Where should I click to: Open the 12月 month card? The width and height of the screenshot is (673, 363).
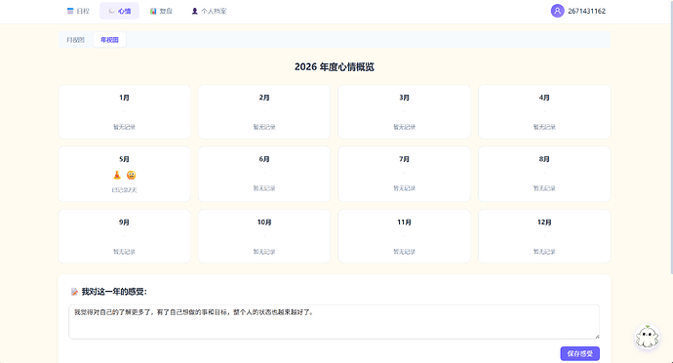[544, 236]
